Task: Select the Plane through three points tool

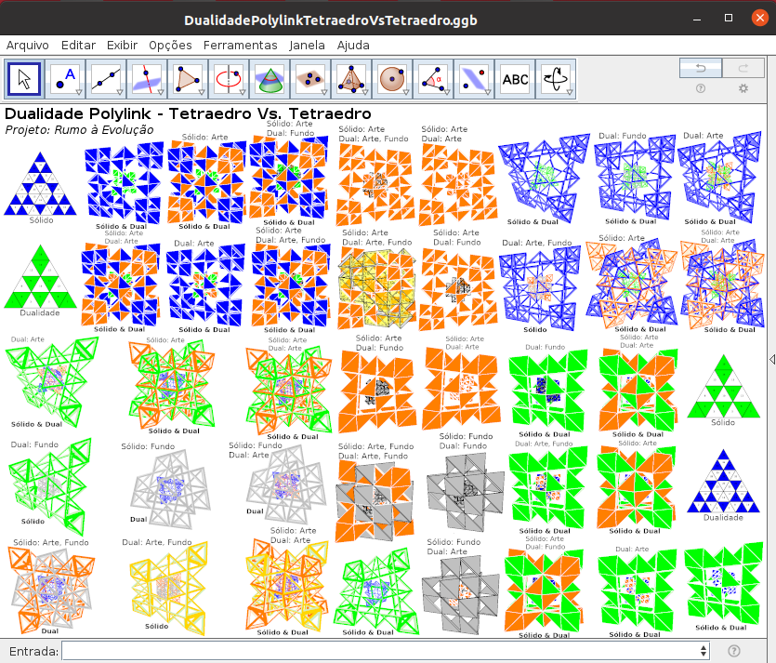Action: [x=310, y=80]
